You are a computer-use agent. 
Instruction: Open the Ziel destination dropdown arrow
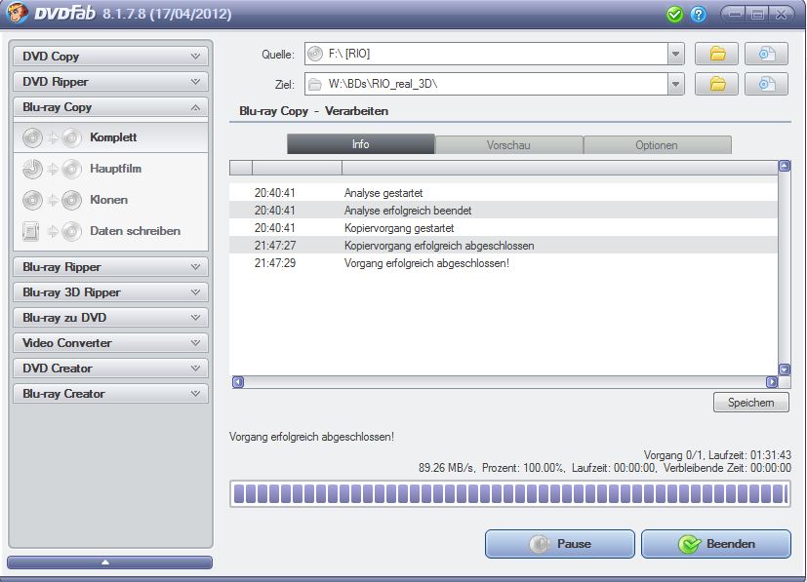point(676,84)
